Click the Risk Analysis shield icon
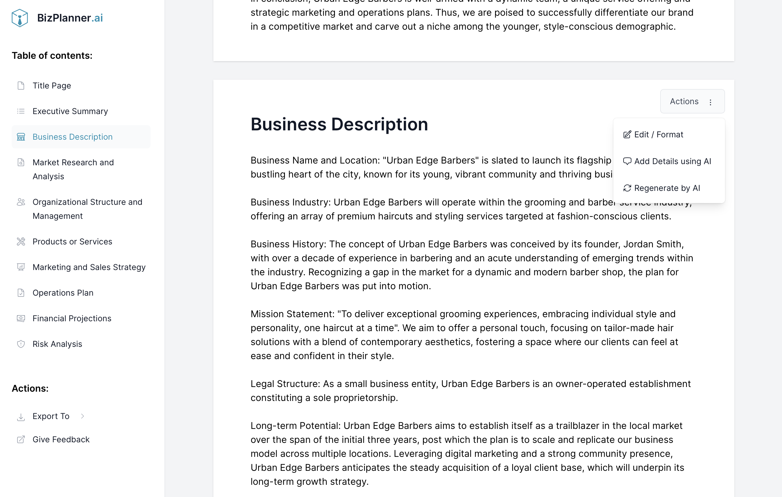This screenshot has width=782, height=497. [x=21, y=344]
